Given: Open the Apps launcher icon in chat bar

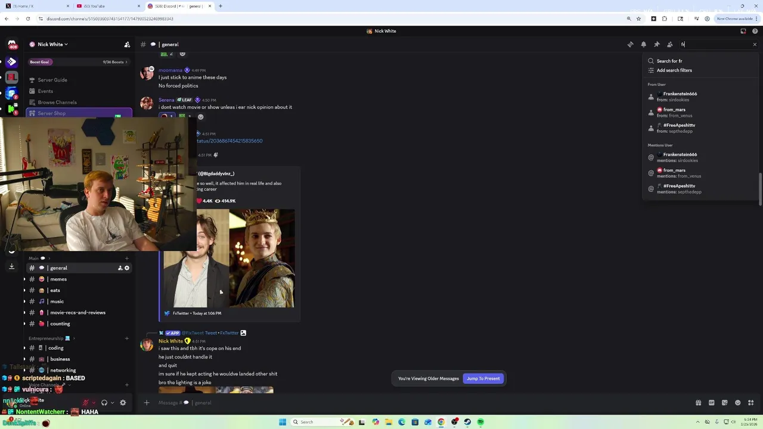Looking at the screenshot, I should click(x=750, y=403).
